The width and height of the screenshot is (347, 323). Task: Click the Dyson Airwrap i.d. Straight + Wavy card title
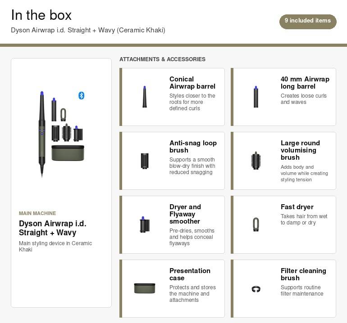click(x=52, y=228)
